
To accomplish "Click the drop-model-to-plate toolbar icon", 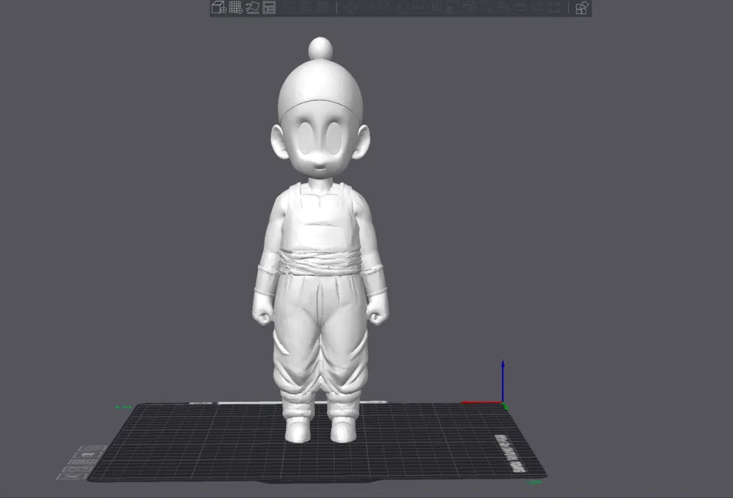I will tap(251, 9).
